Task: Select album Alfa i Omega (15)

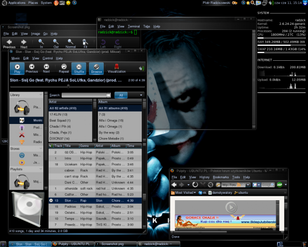Action: click(x=120, y=121)
